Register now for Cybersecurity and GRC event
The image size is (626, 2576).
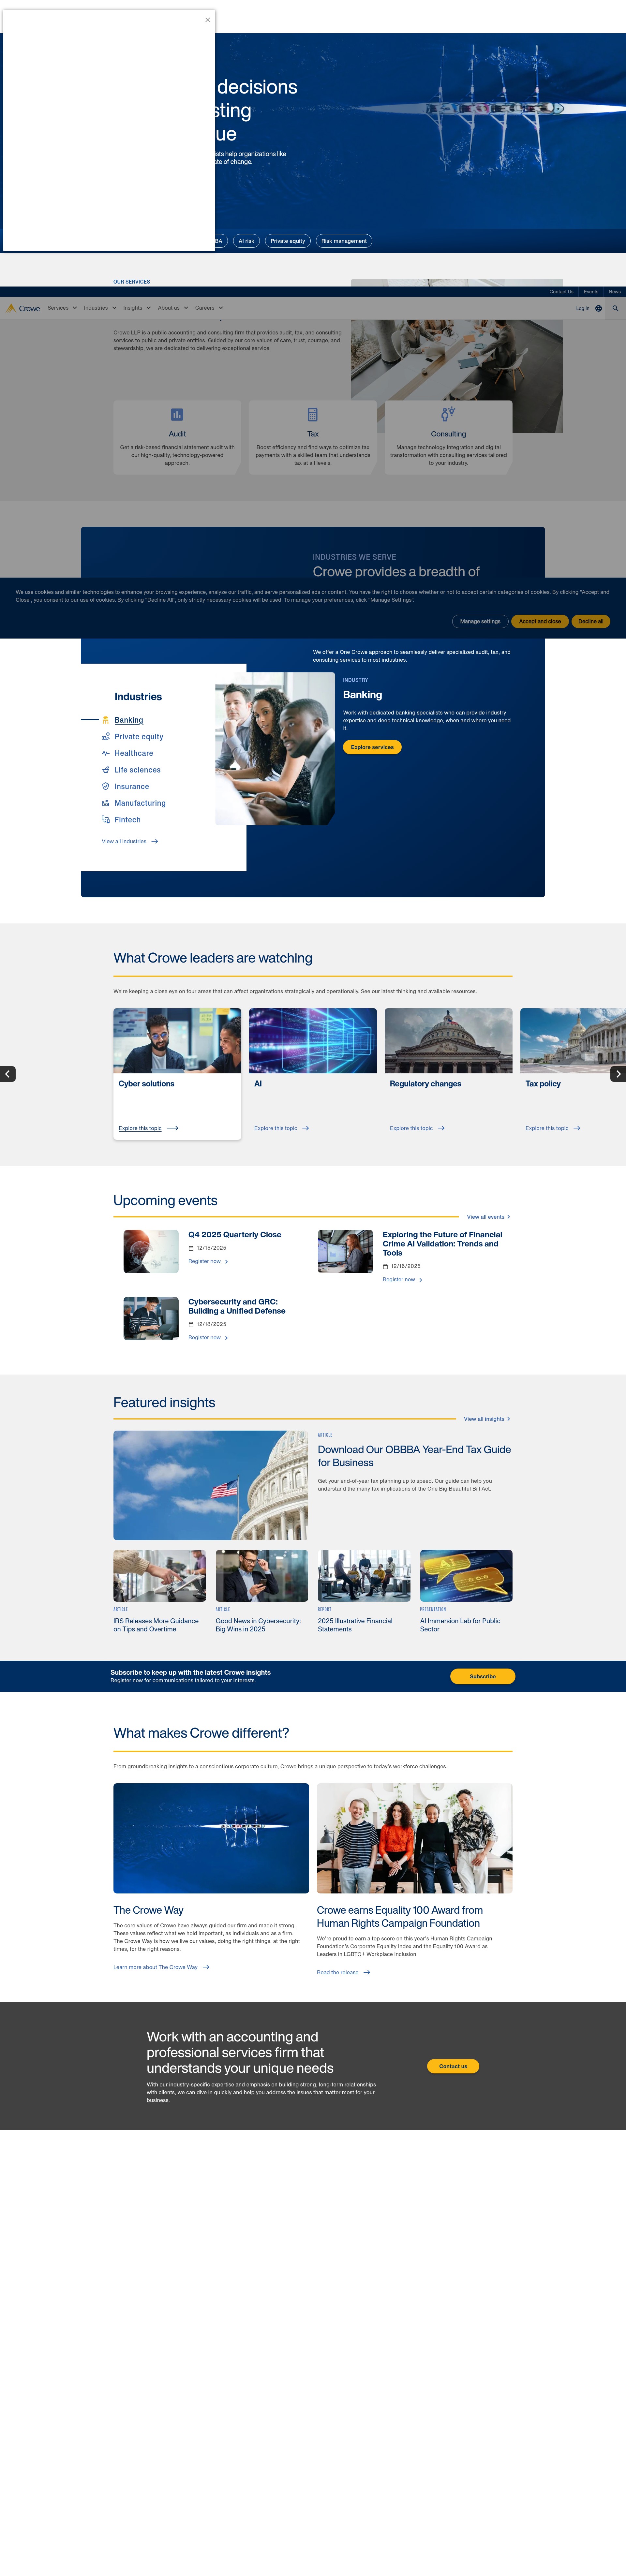coord(208,1338)
